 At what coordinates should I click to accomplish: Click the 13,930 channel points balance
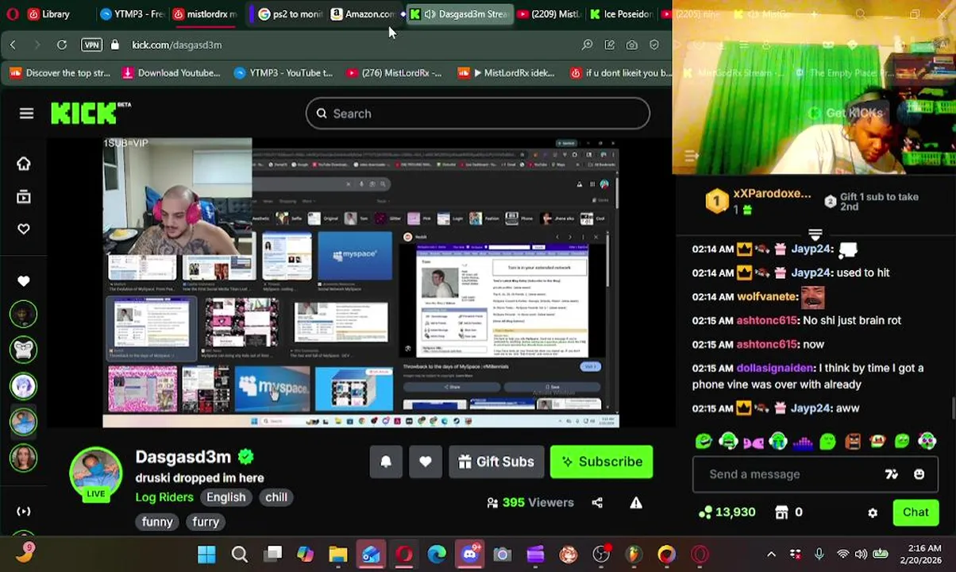pos(727,512)
